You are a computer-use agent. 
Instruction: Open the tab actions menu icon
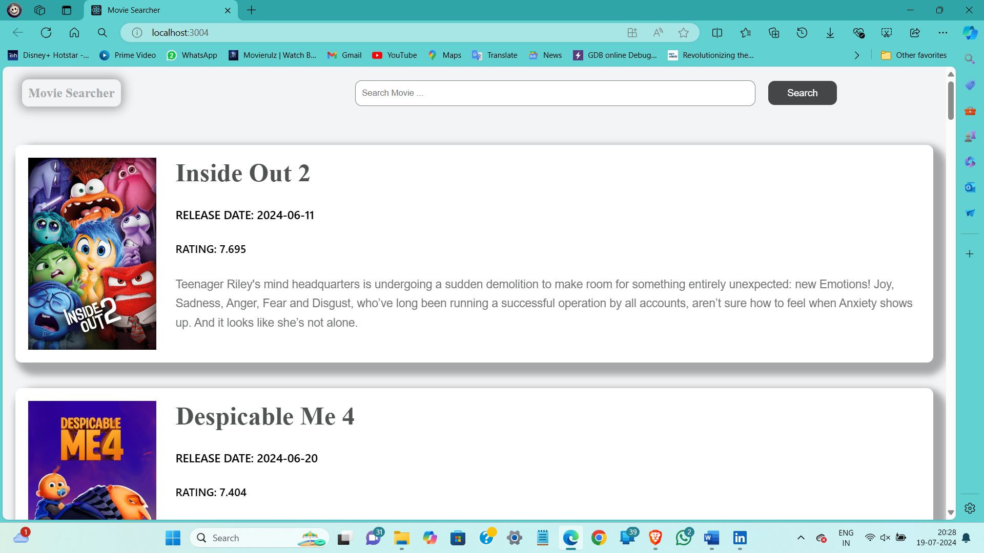pyautogui.click(x=67, y=10)
